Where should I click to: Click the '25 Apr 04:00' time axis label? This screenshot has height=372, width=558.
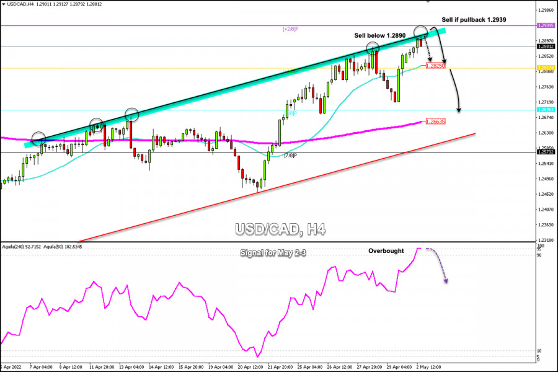click(310, 367)
